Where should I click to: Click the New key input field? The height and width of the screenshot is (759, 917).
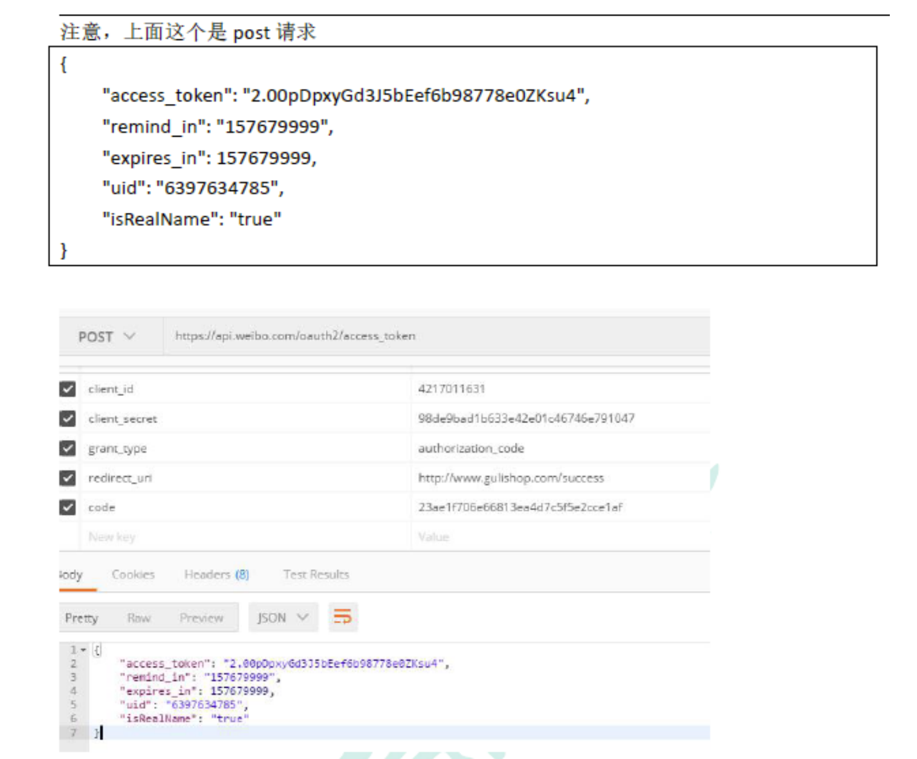[x=245, y=537]
